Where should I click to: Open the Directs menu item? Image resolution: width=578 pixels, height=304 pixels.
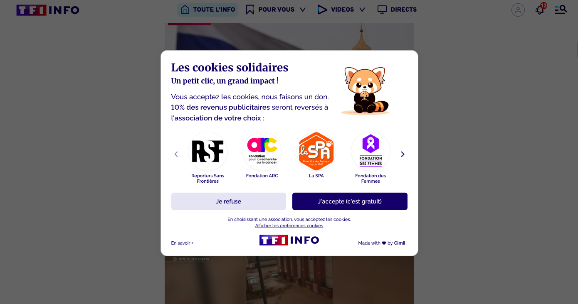click(397, 10)
